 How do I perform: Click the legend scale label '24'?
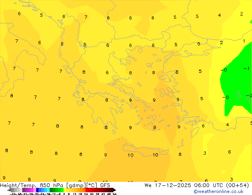[x=86, y=194]
